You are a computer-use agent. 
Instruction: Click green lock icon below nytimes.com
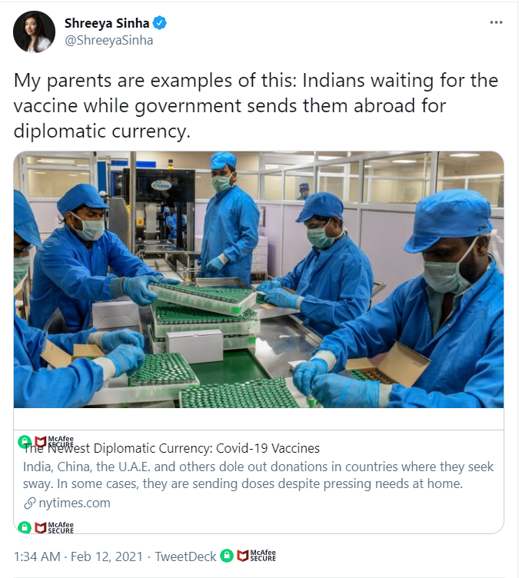pyautogui.click(x=25, y=527)
